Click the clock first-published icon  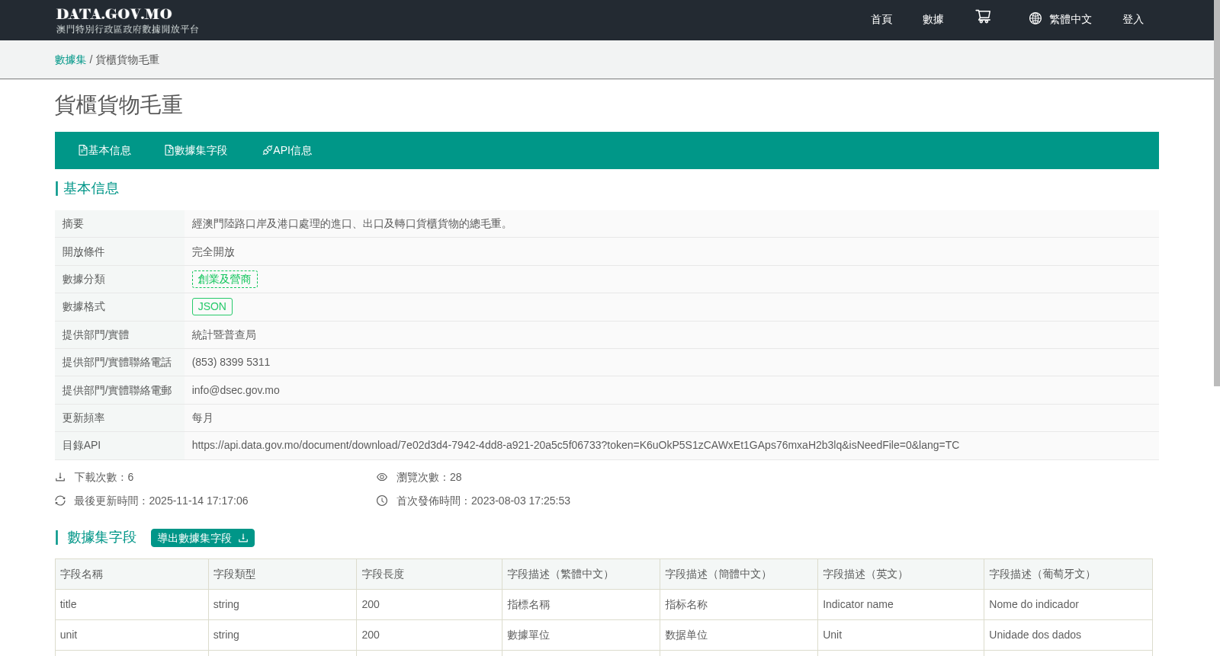382,501
